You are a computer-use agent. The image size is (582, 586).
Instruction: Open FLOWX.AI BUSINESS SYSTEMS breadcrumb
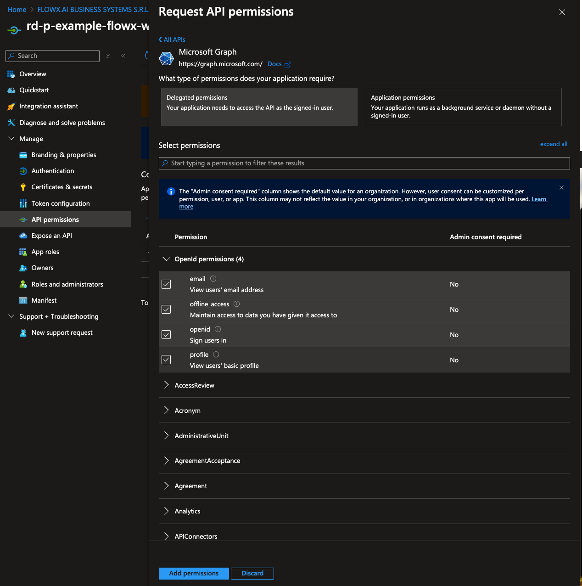tap(93, 10)
